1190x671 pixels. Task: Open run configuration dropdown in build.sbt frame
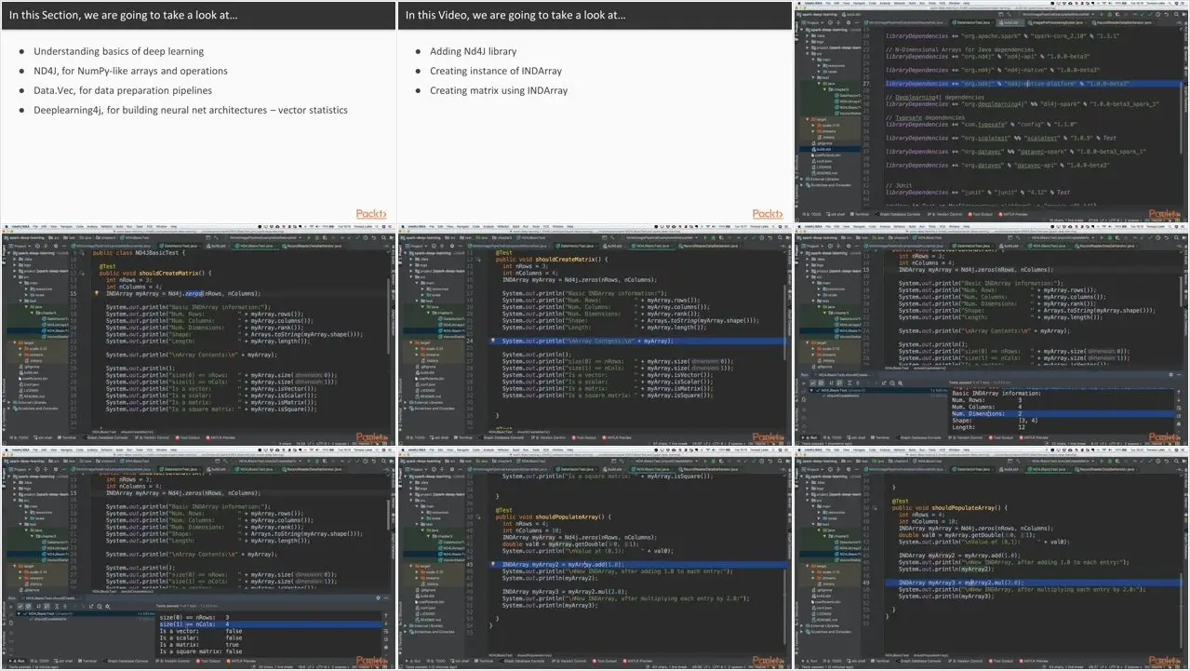tap(1057, 14)
